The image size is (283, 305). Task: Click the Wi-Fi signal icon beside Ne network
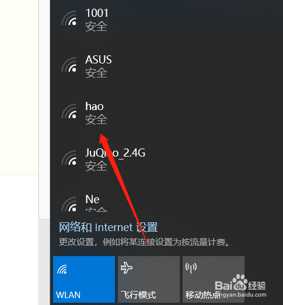pyautogui.click(x=69, y=204)
